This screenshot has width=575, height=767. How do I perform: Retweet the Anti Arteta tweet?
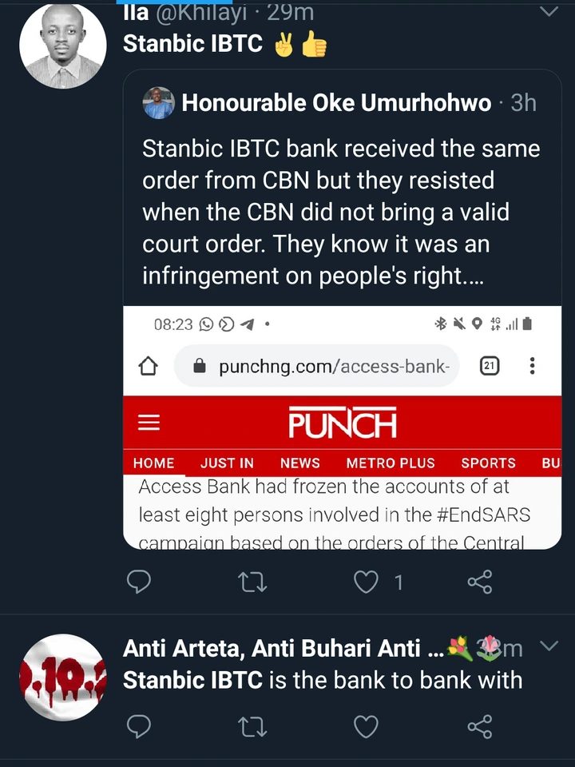click(x=253, y=726)
